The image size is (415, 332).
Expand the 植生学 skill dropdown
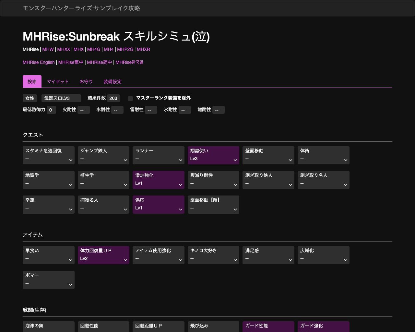[103, 180]
